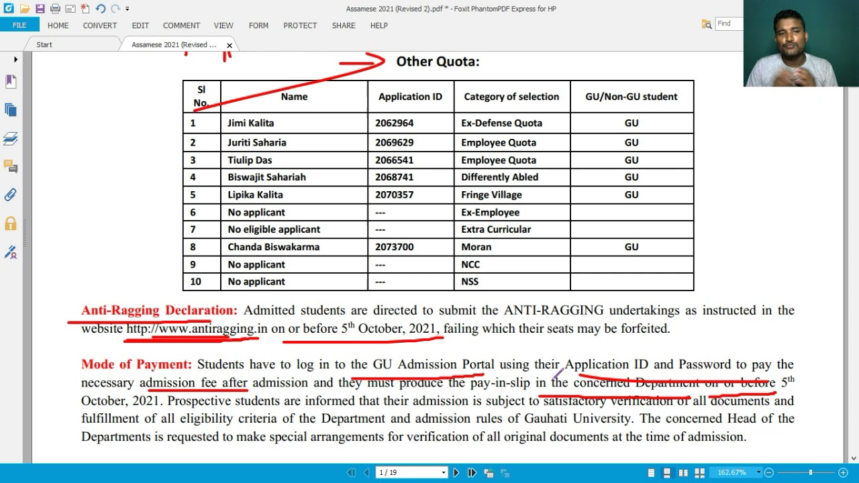Switch to facing pages view mode
The height and width of the screenshot is (483, 859).
(x=683, y=473)
